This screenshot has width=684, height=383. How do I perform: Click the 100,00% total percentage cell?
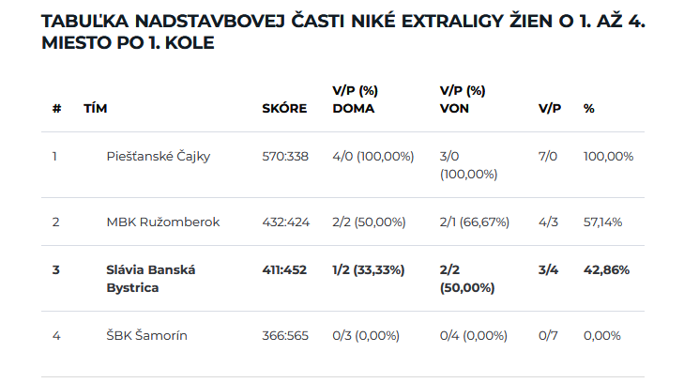tap(609, 156)
